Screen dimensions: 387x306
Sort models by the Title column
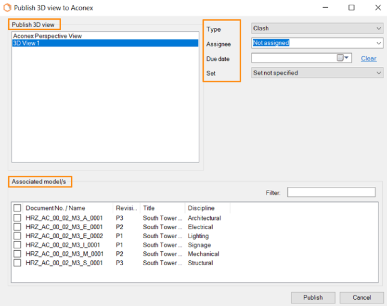(x=162, y=208)
